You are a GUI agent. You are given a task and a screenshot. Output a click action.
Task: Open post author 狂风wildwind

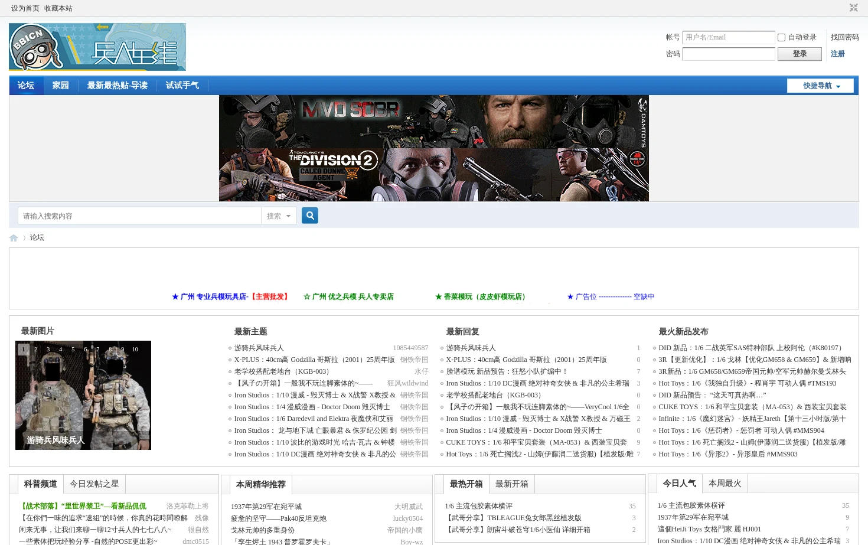(x=407, y=383)
